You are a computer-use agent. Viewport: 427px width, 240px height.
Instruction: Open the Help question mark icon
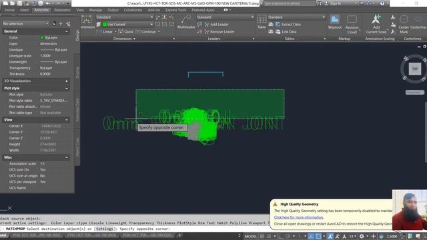pyautogui.click(x=382, y=3)
